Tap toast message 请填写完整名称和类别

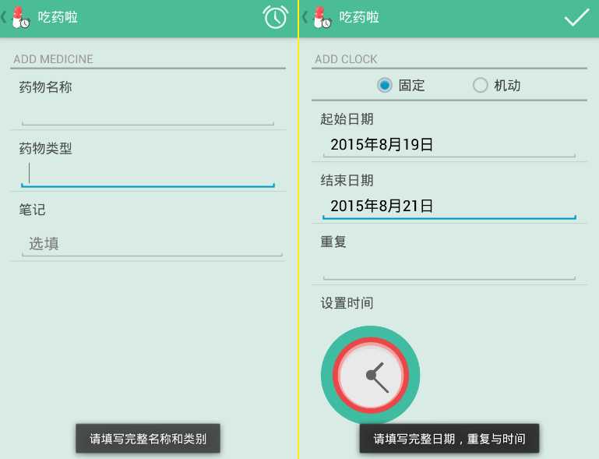click(x=148, y=439)
